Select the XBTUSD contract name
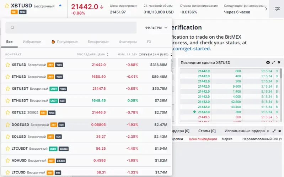Viewport: 284px width, 177px height. 19,65
